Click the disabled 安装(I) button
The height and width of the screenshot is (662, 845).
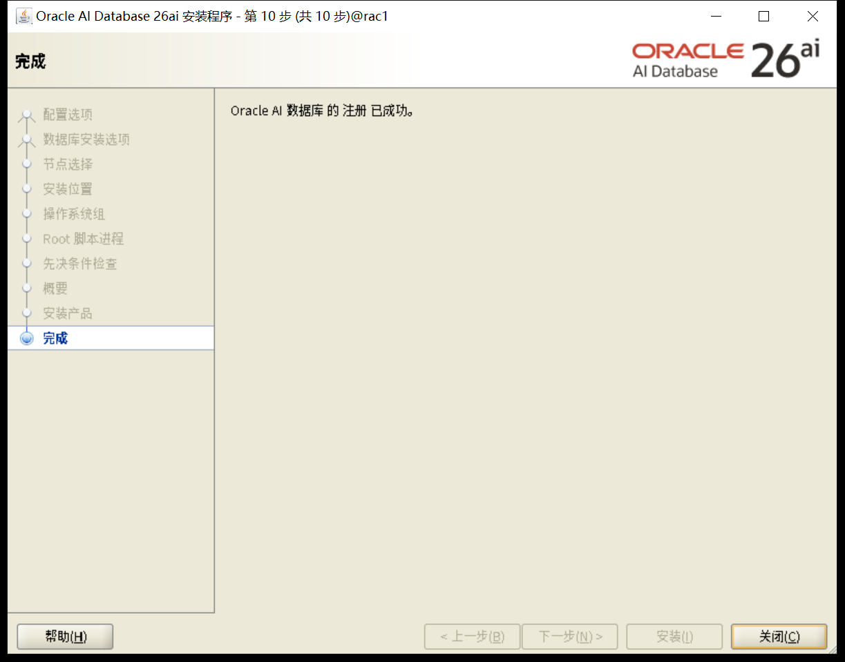click(674, 636)
